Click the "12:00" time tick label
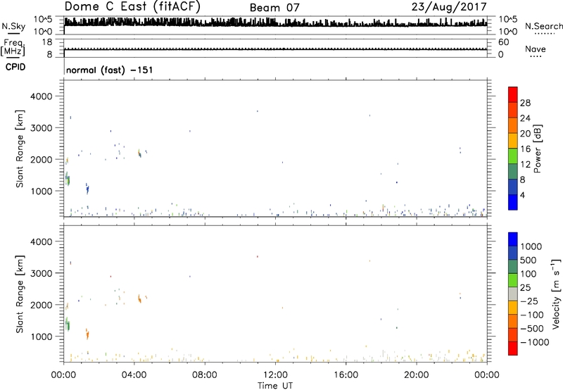The height and width of the screenshot is (390, 563). pos(275,375)
